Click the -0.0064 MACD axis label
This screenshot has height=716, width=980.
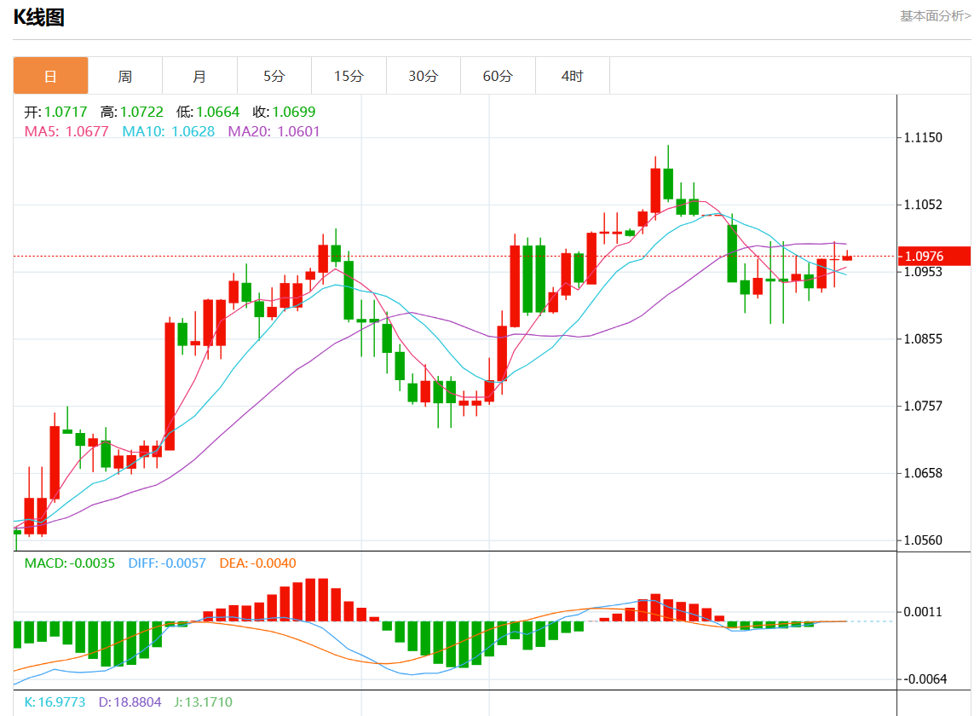point(925,679)
